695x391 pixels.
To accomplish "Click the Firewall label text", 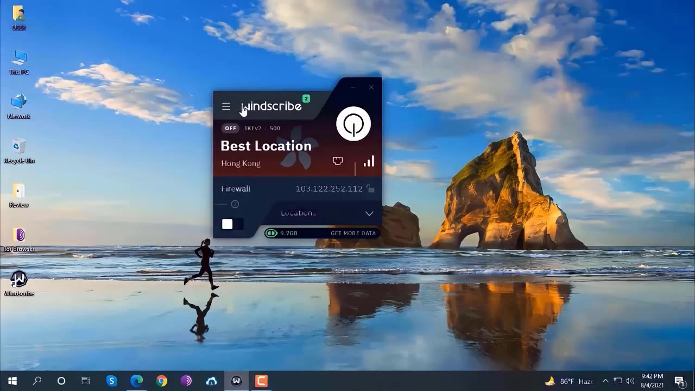I will click(x=236, y=188).
